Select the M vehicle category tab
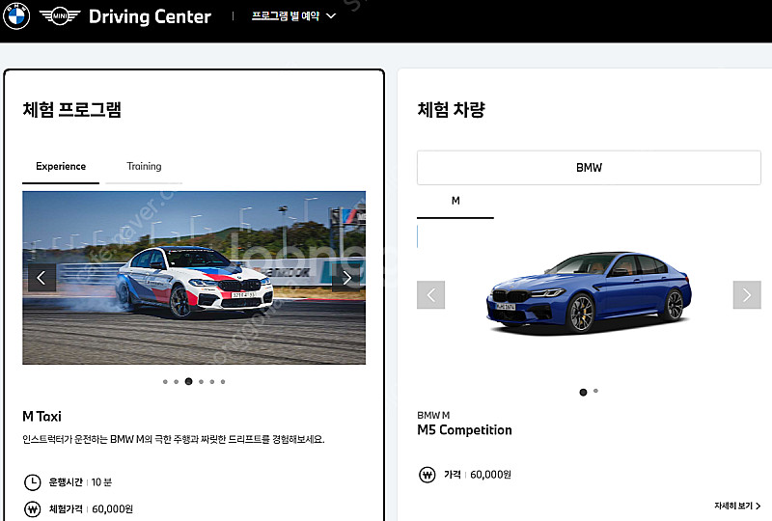Image resolution: width=772 pixels, height=521 pixels. point(455,201)
